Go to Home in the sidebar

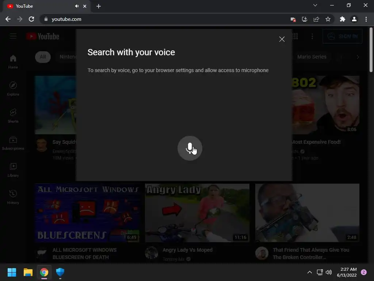(13, 61)
